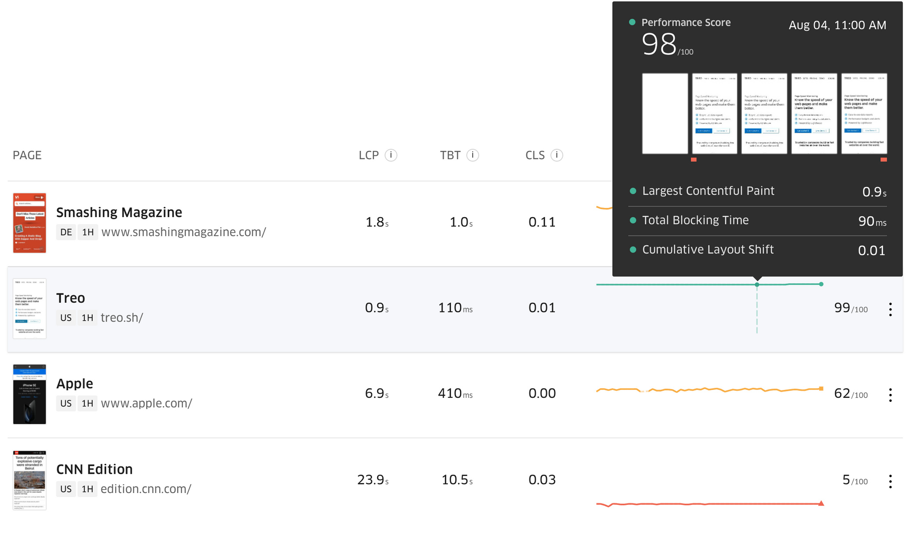Image resolution: width=906 pixels, height=536 pixels.
Task: Open the Apple page title
Action: point(75,384)
